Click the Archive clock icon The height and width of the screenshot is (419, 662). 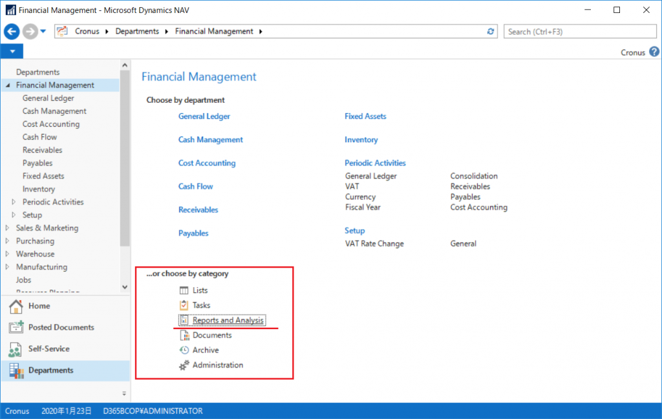pyautogui.click(x=184, y=350)
